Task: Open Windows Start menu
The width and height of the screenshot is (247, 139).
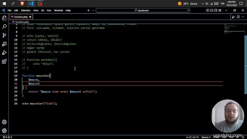Action: [4, 3]
